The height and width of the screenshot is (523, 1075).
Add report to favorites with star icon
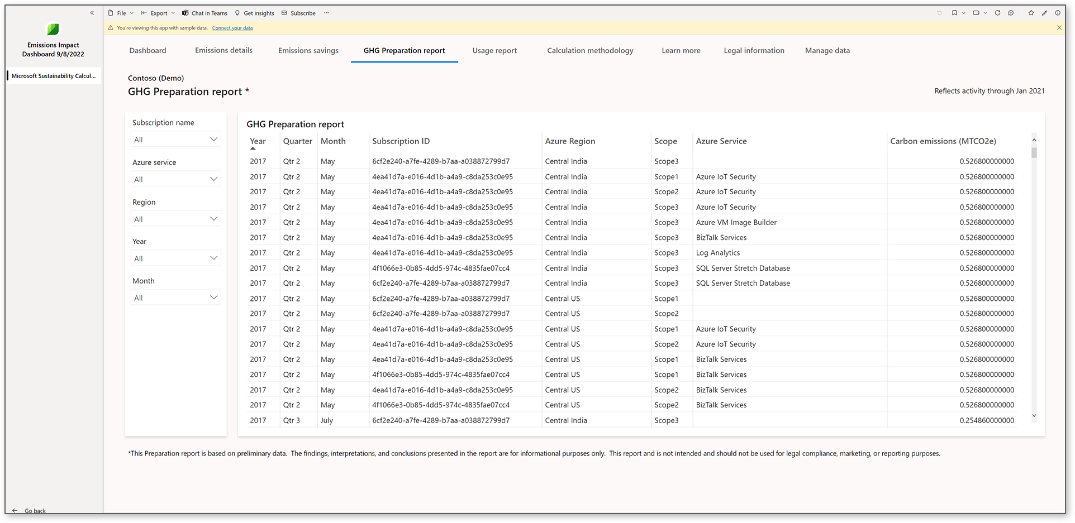coord(1031,13)
